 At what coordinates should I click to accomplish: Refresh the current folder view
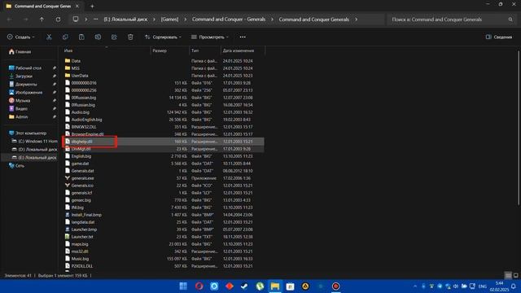click(58, 20)
